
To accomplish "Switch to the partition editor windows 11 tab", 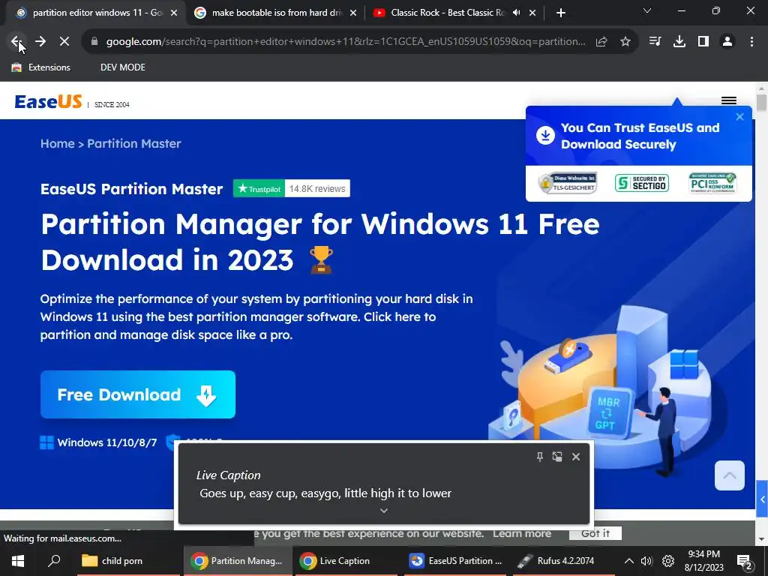I will pyautogui.click(x=97, y=13).
